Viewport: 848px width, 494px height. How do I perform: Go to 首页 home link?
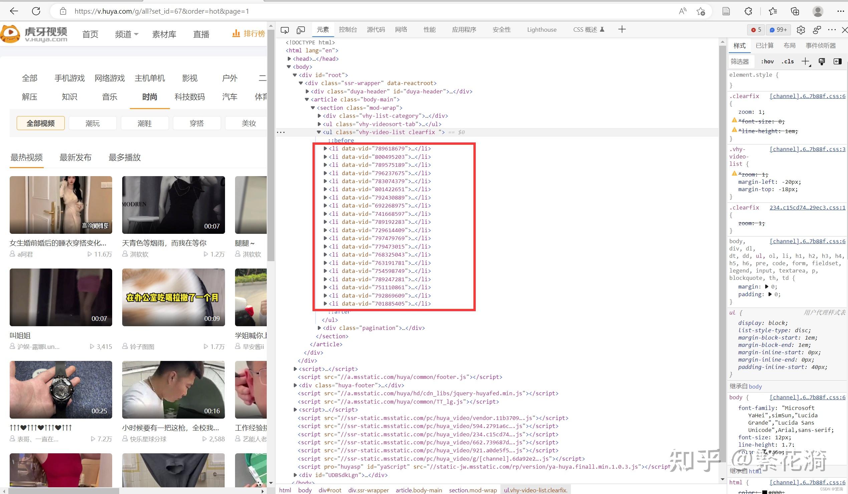[90, 34]
